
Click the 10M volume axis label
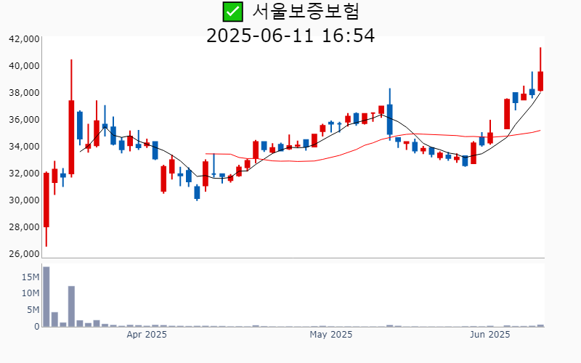pos(31,293)
